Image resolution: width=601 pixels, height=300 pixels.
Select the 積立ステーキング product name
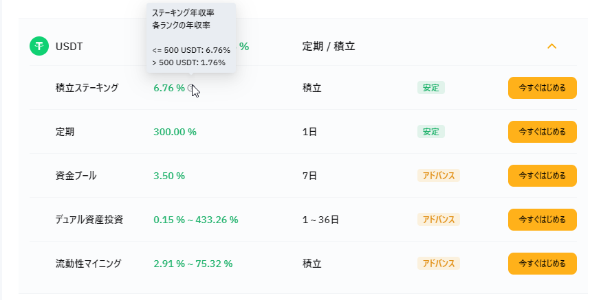87,88
